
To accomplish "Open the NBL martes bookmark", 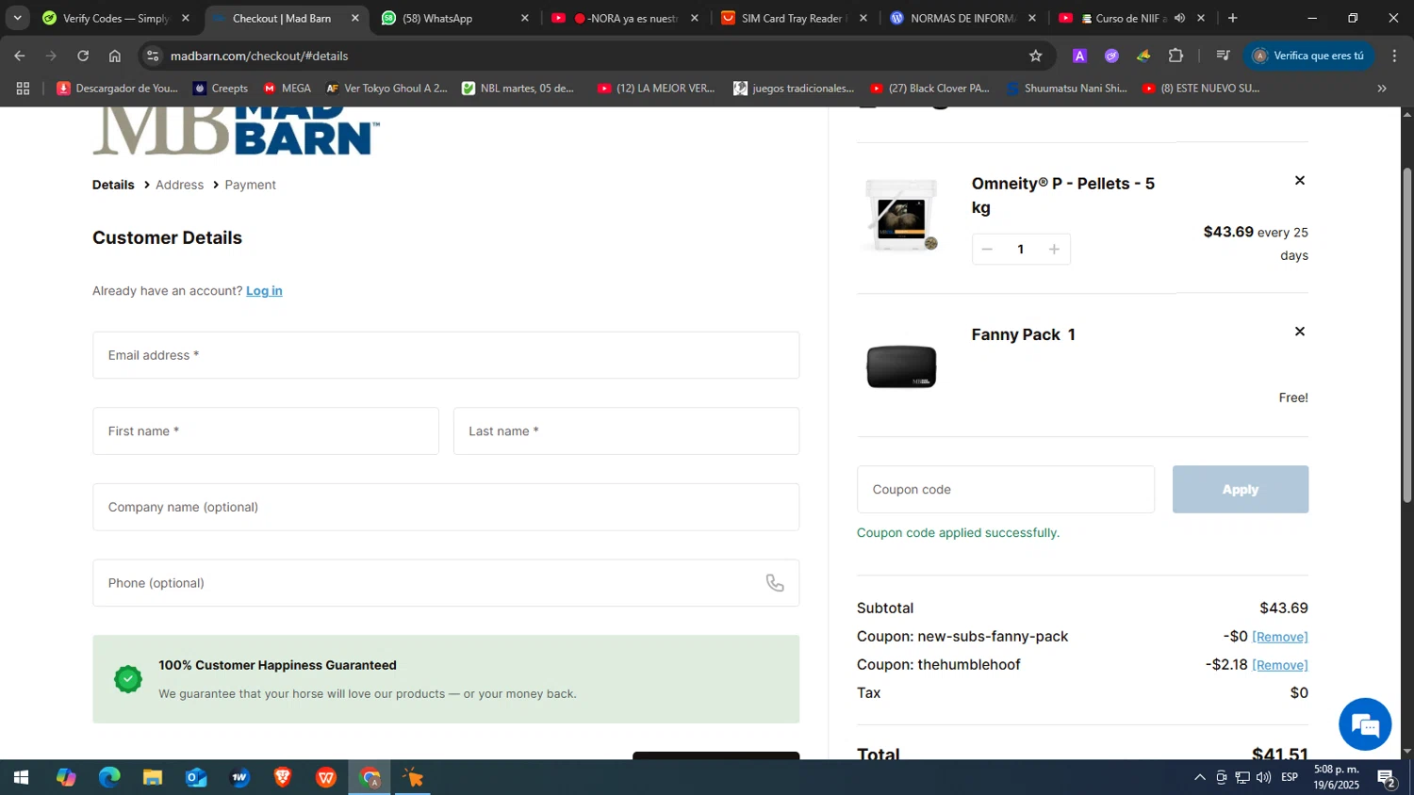I will [x=518, y=88].
